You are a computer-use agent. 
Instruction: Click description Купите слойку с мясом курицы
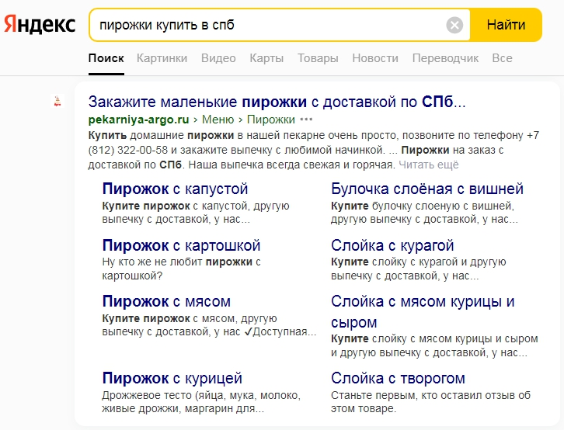[x=434, y=345]
